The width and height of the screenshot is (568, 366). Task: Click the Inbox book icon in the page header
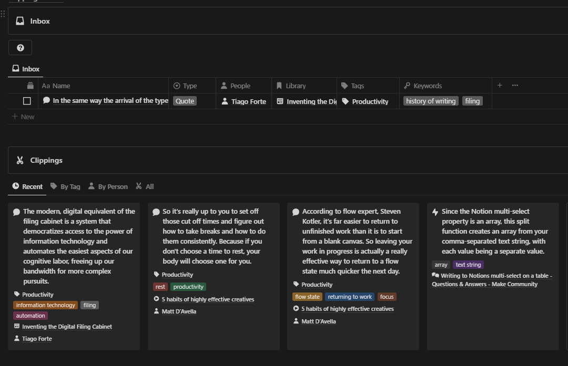(20, 20)
